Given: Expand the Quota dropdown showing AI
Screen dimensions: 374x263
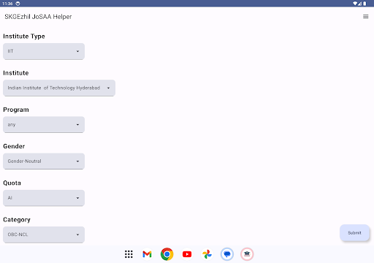Looking at the screenshot, I should pos(44,198).
